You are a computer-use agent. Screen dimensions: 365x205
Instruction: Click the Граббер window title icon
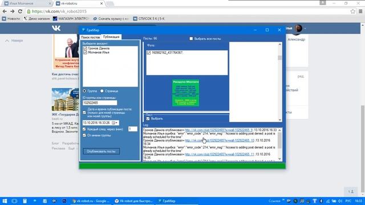(83, 30)
